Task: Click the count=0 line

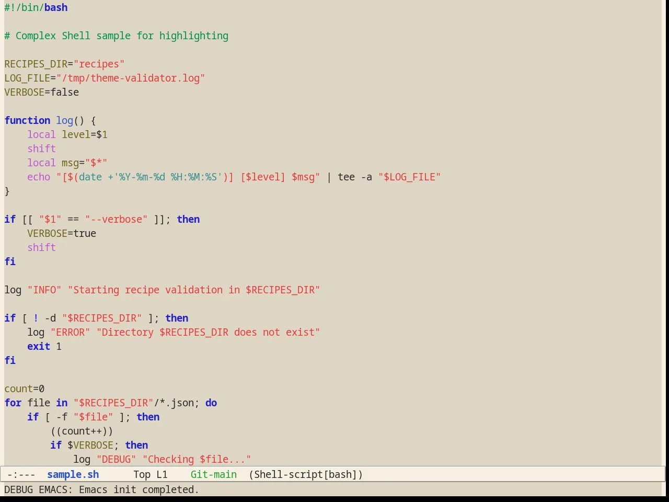Action: [25, 389]
